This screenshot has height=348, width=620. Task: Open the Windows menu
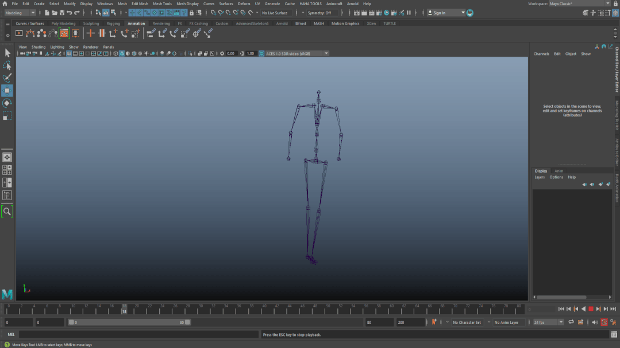pos(105,3)
